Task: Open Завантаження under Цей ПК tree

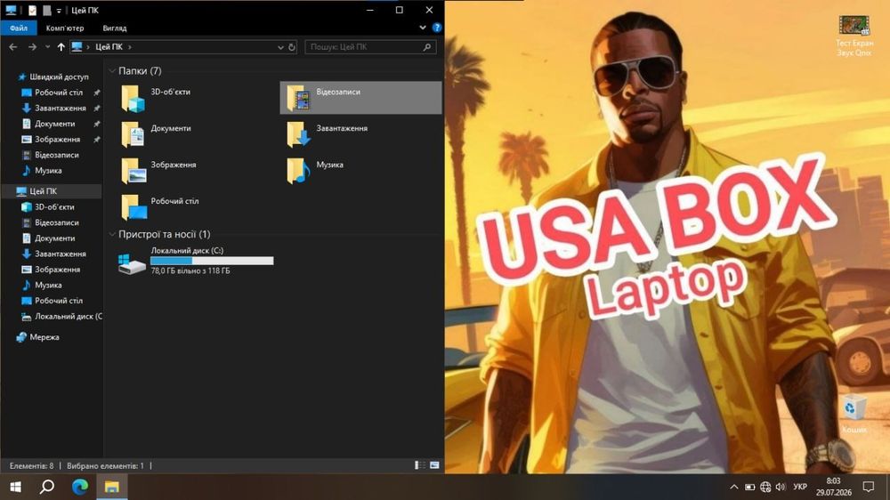Action: 61,254
